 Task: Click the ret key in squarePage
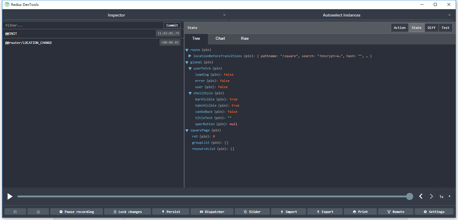(x=195, y=137)
